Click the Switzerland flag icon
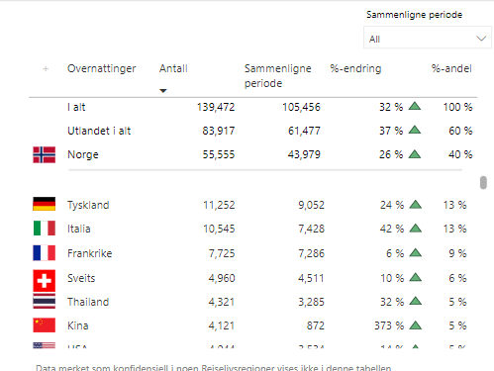 point(45,281)
